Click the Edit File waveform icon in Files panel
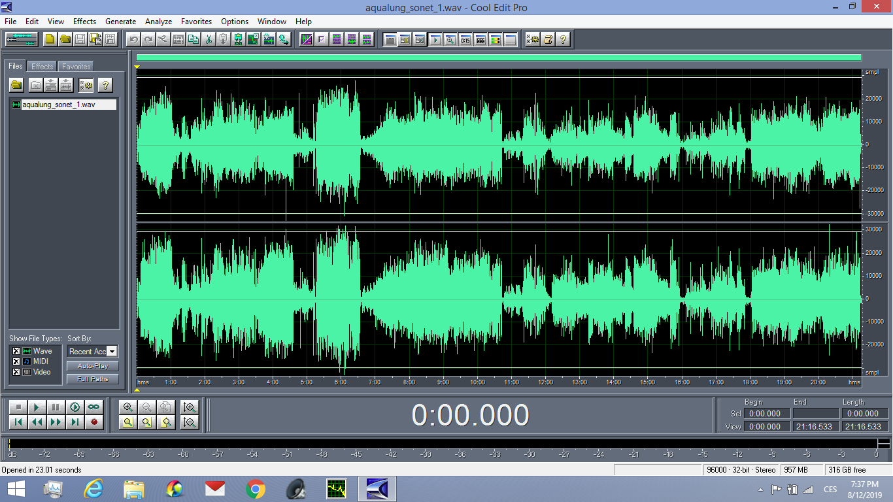Viewport: 893px width, 502px height. click(x=66, y=85)
